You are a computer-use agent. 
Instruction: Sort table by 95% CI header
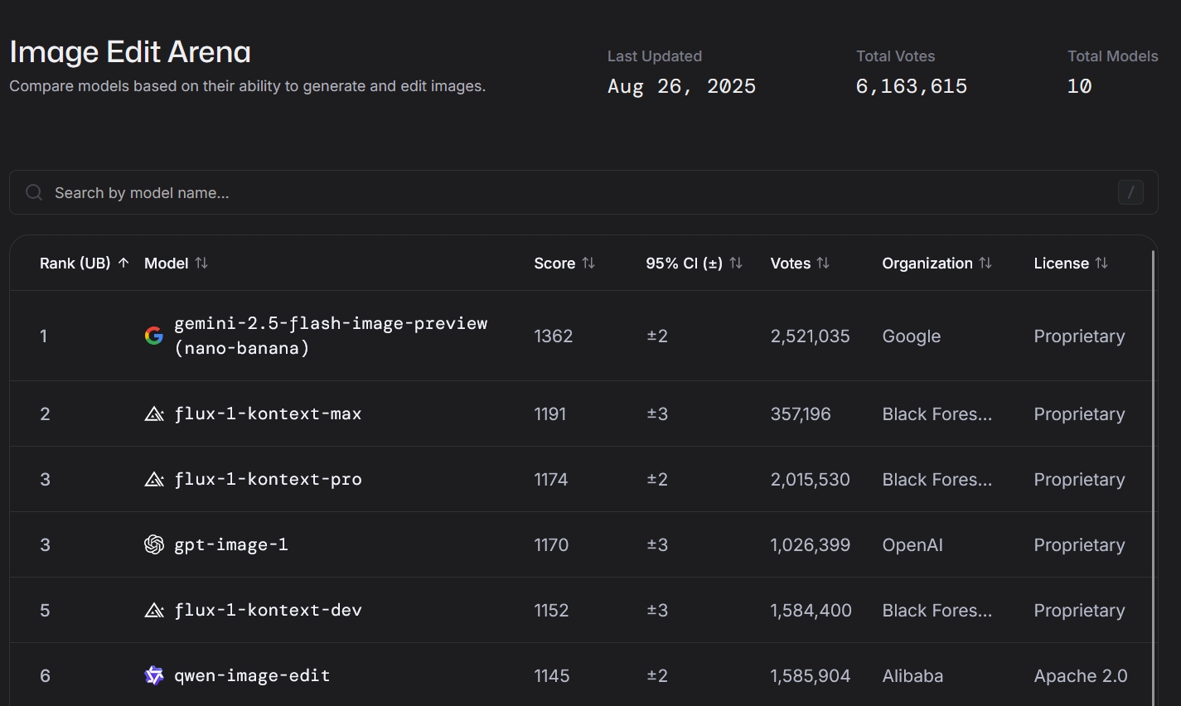click(694, 263)
